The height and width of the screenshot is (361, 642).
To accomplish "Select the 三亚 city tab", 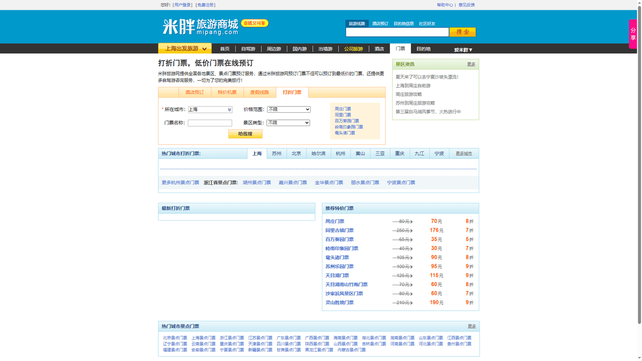I will point(380,153).
